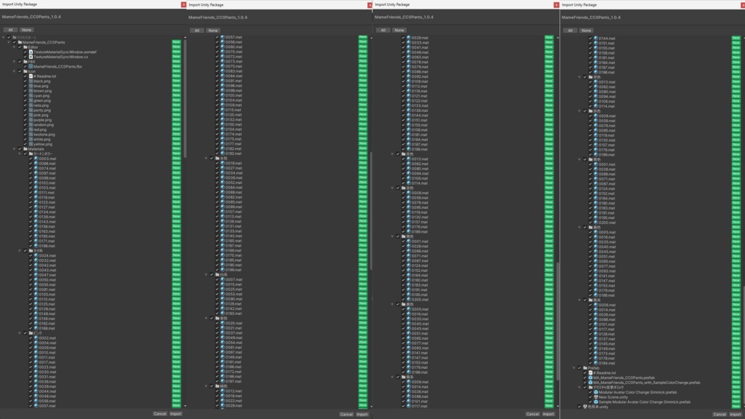Select the yellow.png texture icon
This screenshot has width=745, height=419.
point(31,144)
